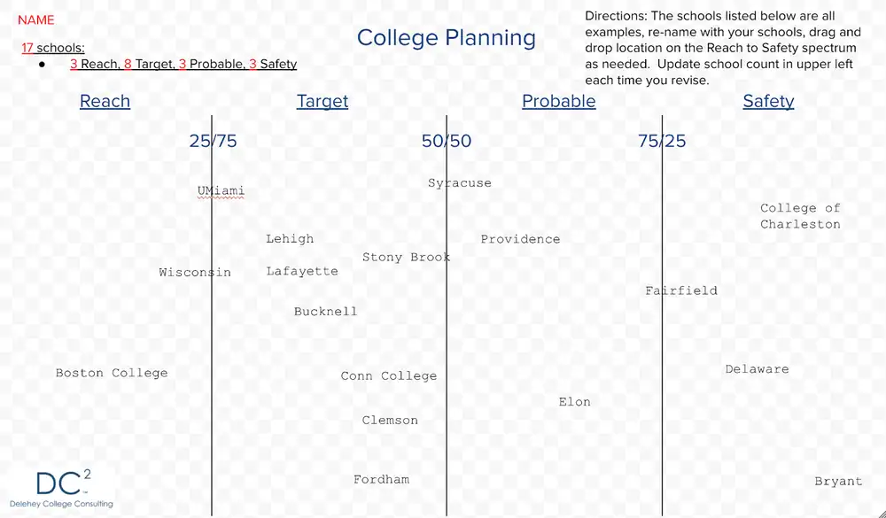This screenshot has width=886, height=518.
Task: Click the Syracuse school label
Action: pyautogui.click(x=459, y=183)
